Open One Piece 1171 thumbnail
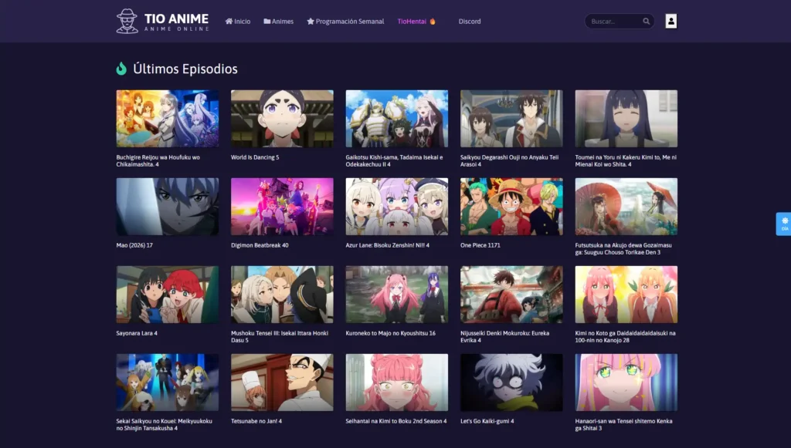 511,207
